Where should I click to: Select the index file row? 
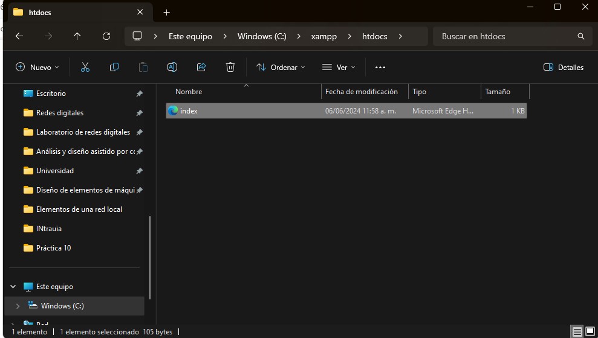click(346, 111)
